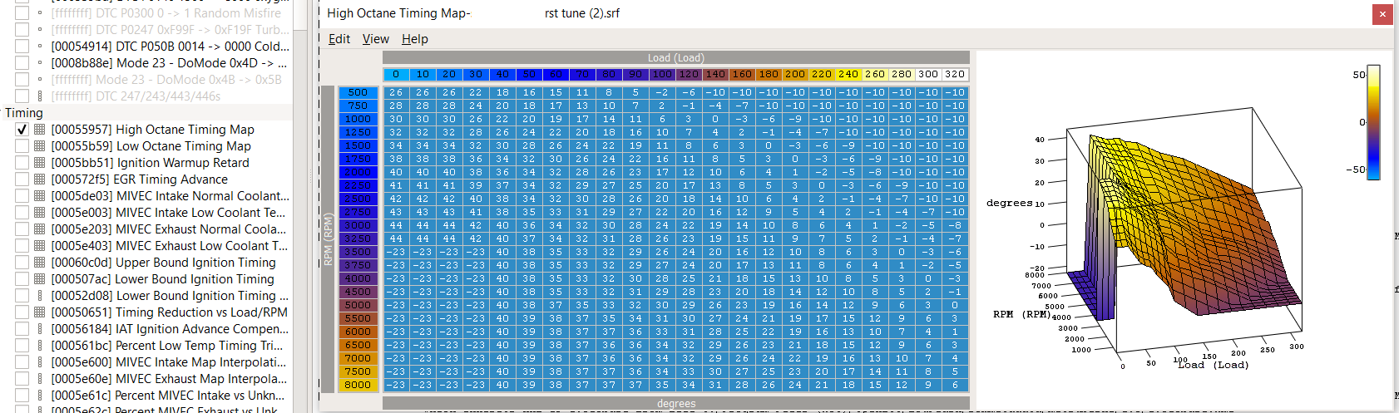Click the table icon beside EGR Timing Advance
The width and height of the screenshot is (1399, 413).
point(39,179)
